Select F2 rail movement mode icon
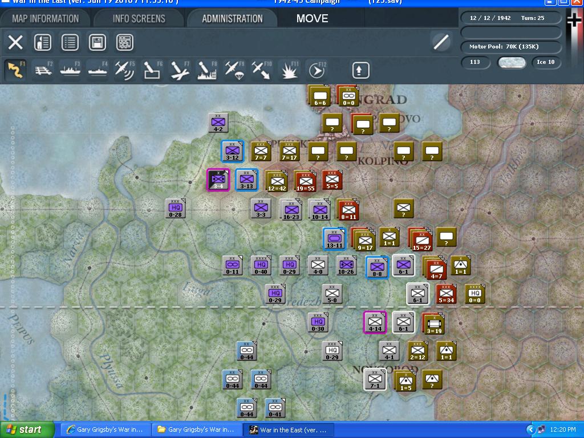Viewport: 584px width, 438px height. (x=43, y=70)
